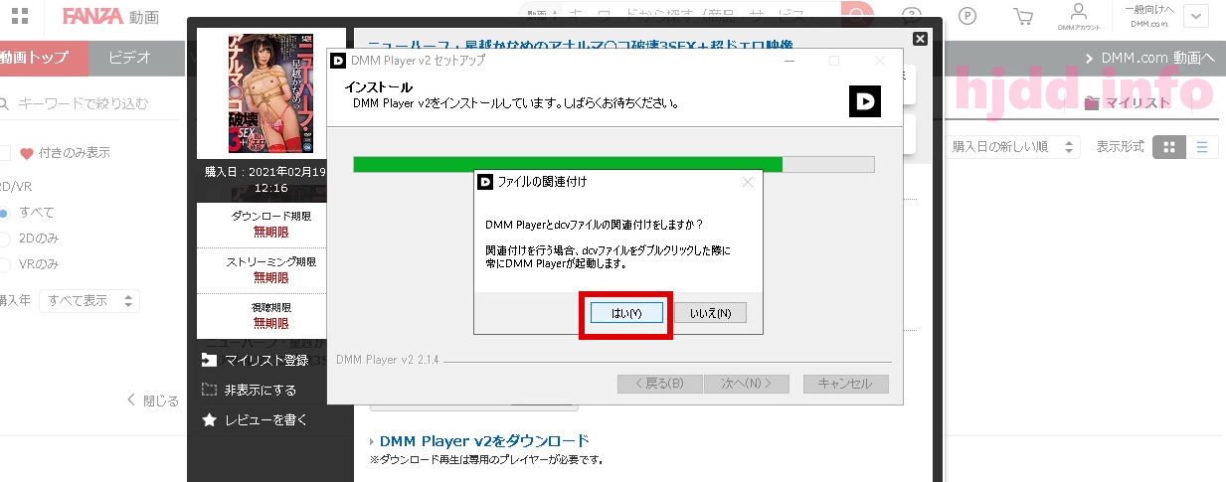This screenshot has width=1226, height=482.
Task: Click いいえ(N) in the file association dialog
Action: 710,313
